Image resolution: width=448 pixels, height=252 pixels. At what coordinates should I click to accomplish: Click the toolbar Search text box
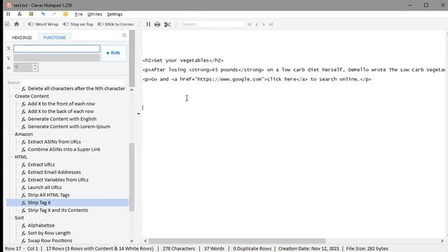click(x=213, y=24)
